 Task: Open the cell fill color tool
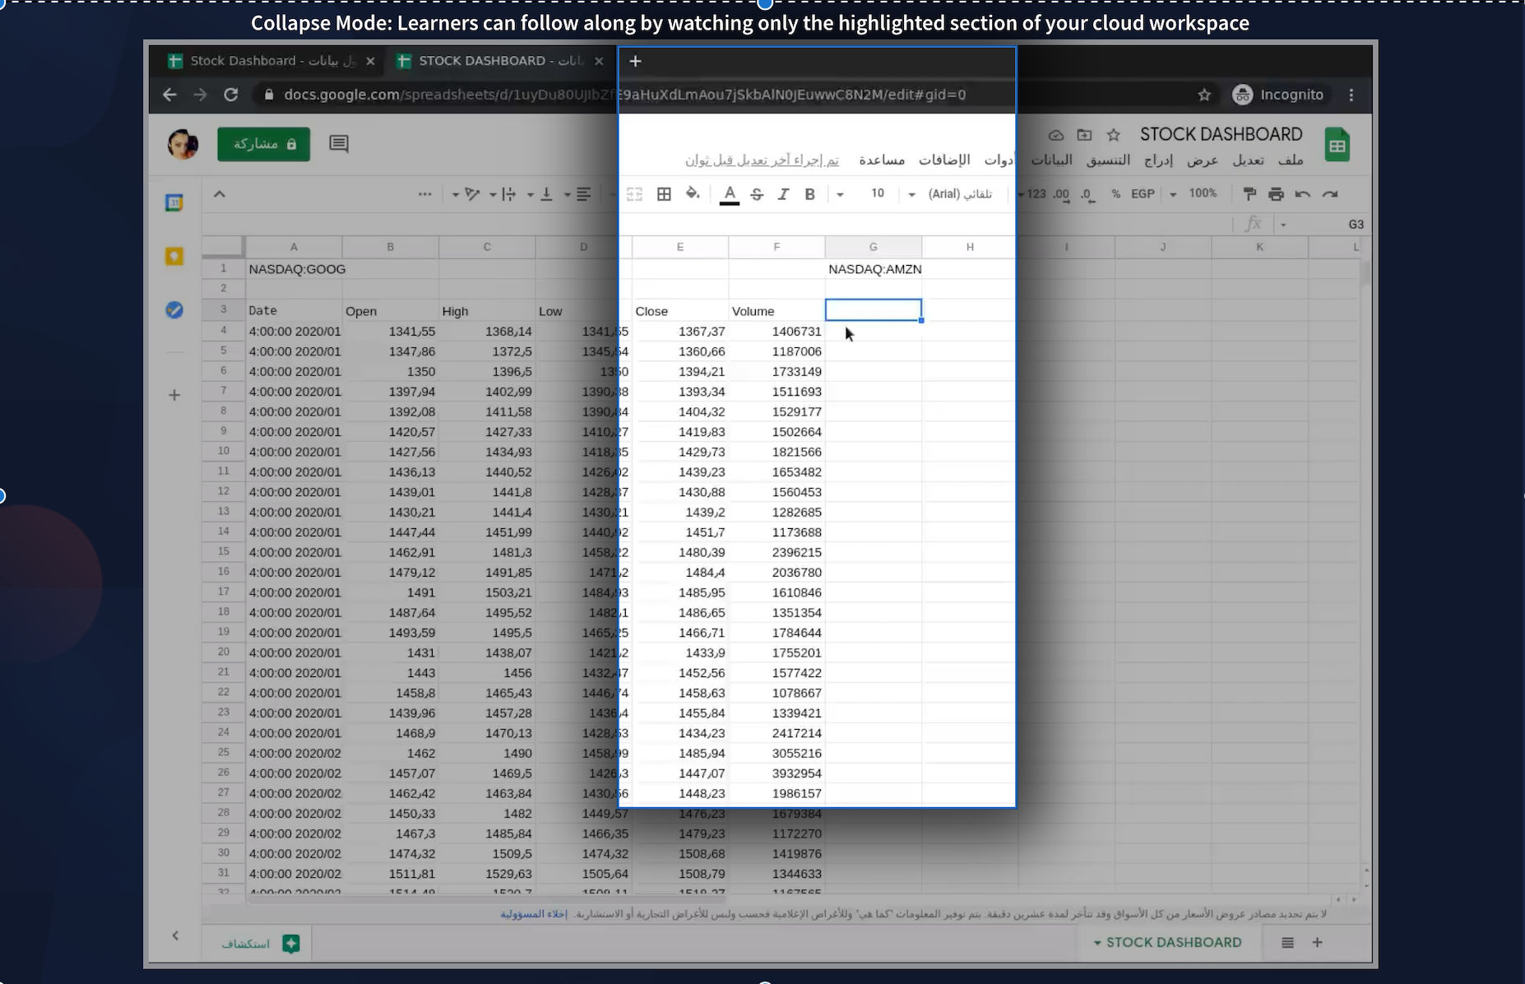[693, 194]
